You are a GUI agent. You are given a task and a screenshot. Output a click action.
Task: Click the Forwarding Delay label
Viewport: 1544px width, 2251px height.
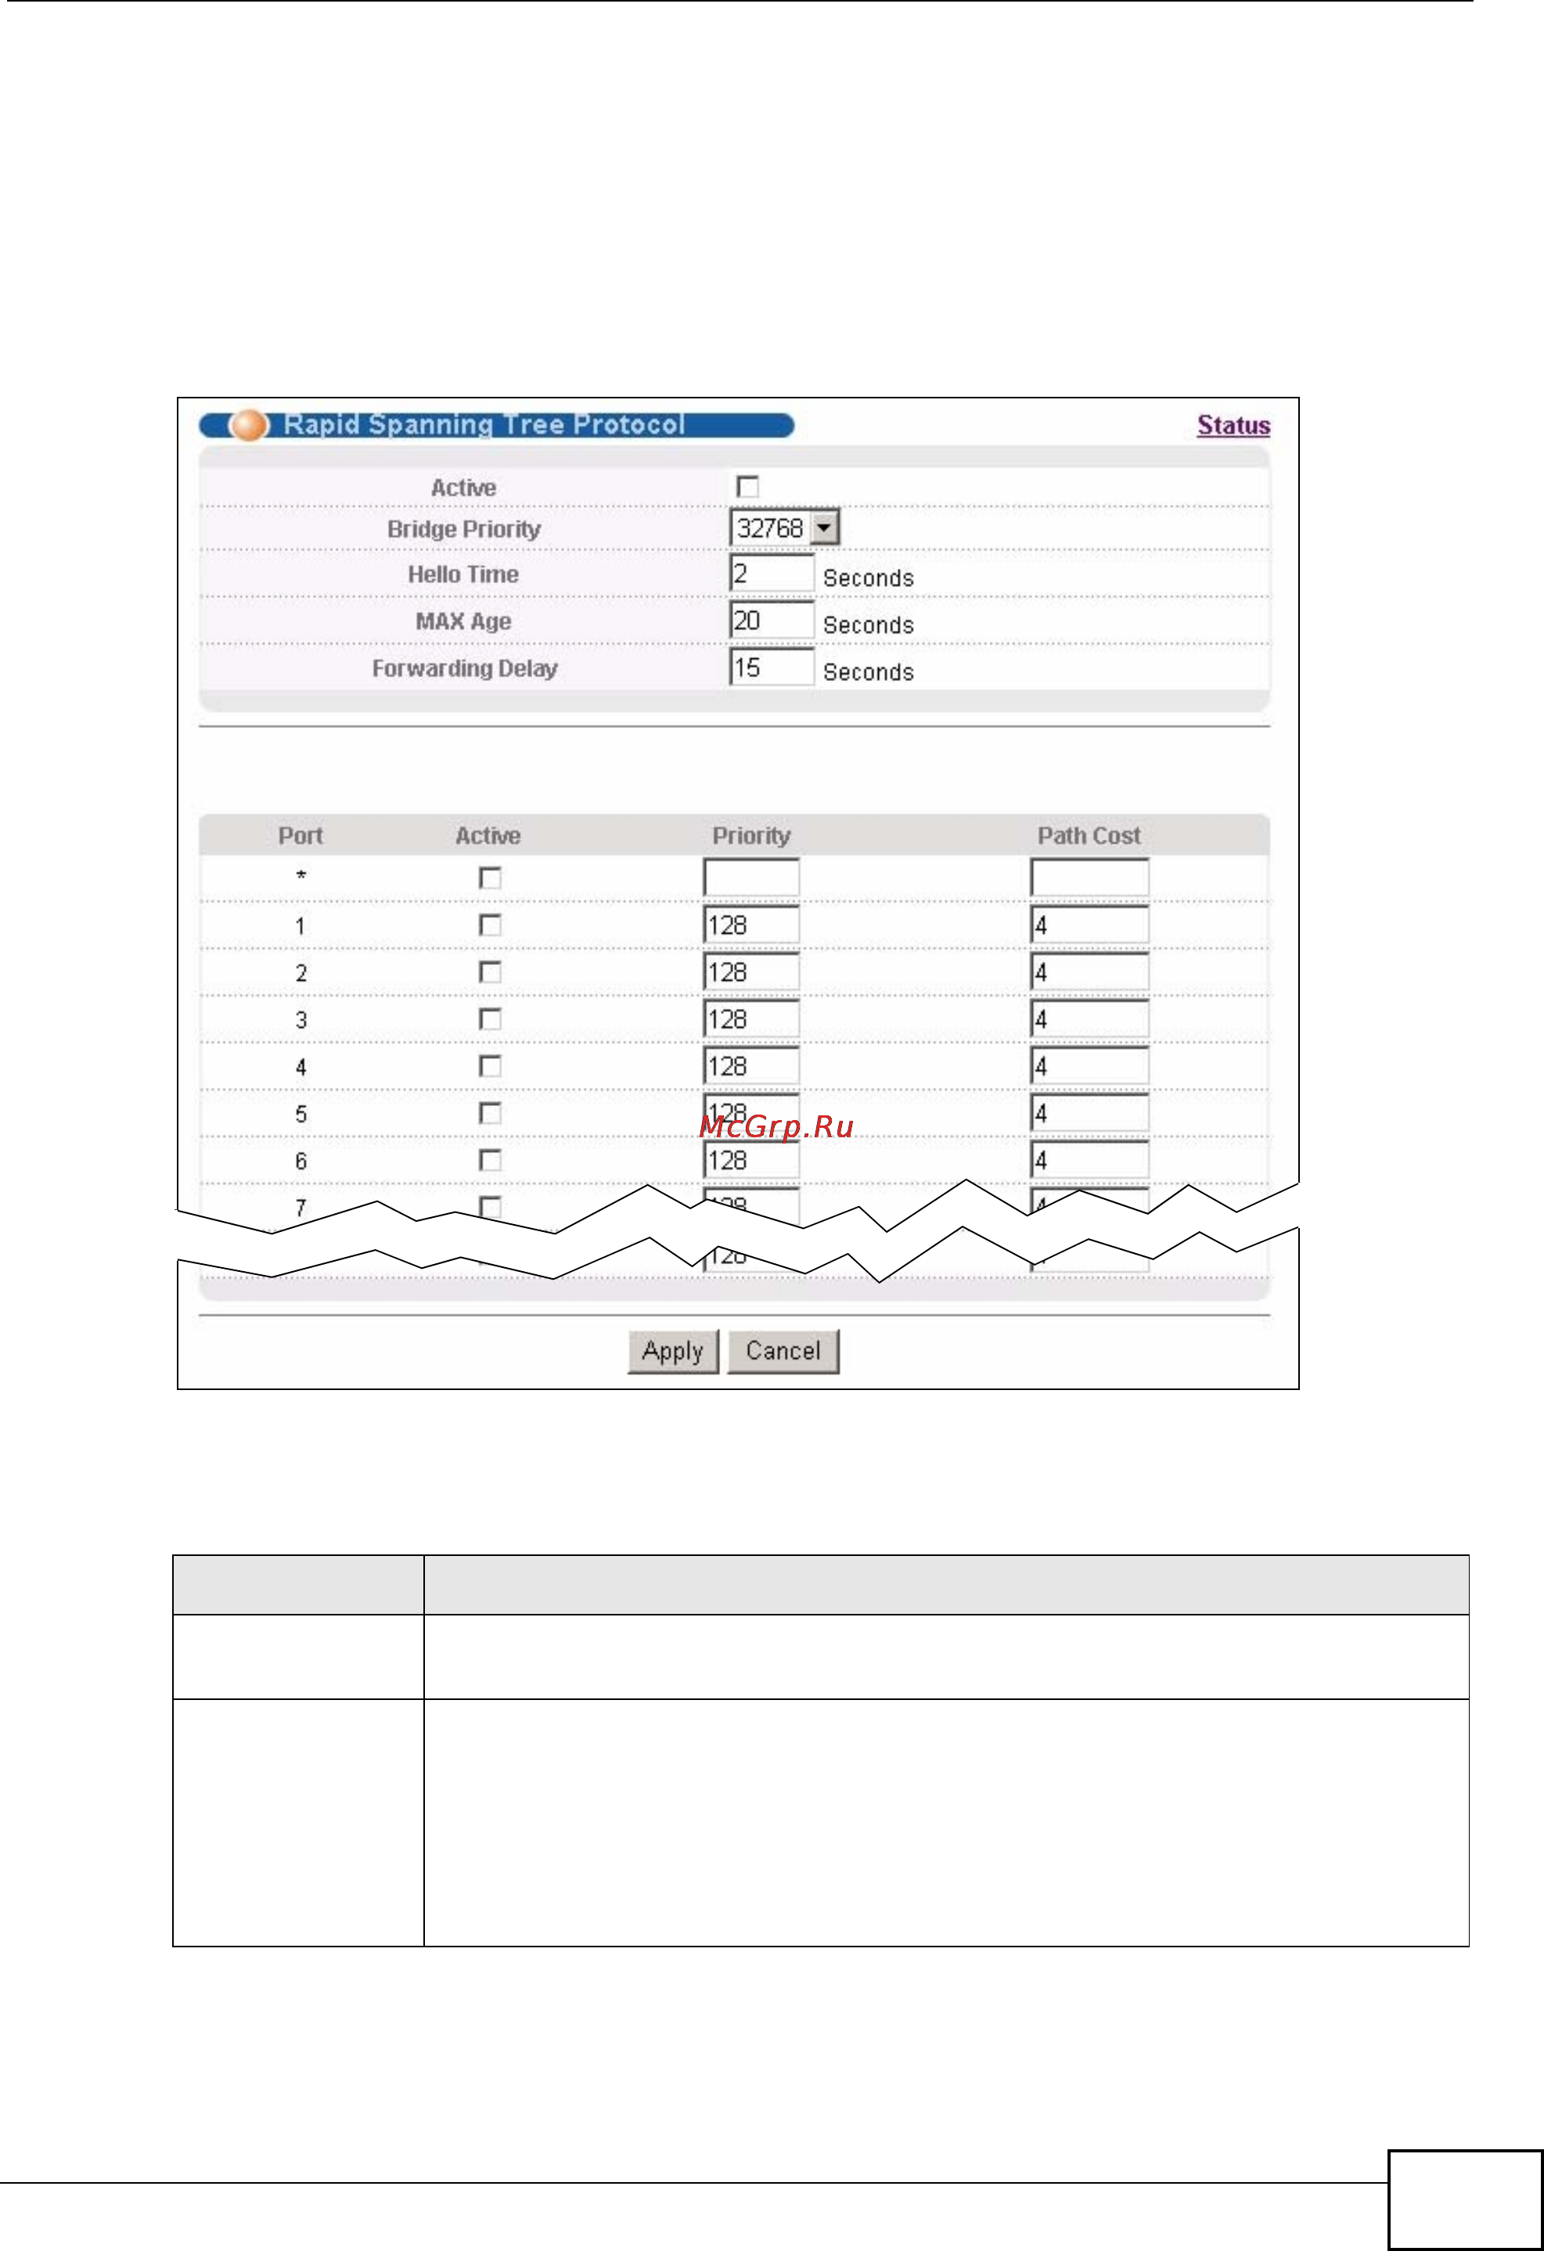(x=465, y=668)
